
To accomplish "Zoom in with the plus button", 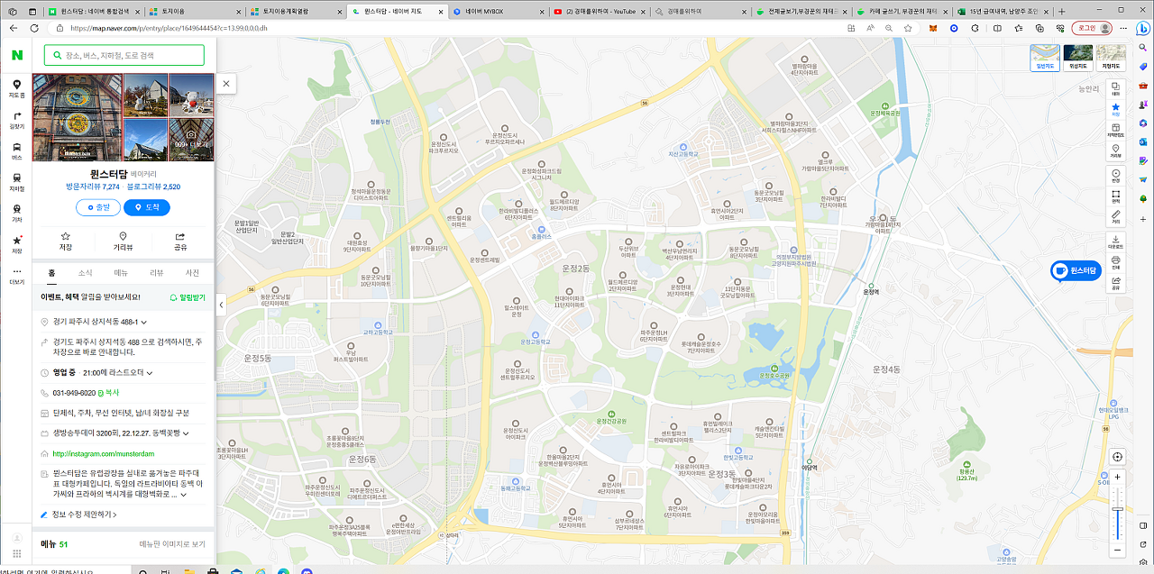I will pyautogui.click(x=1118, y=477).
